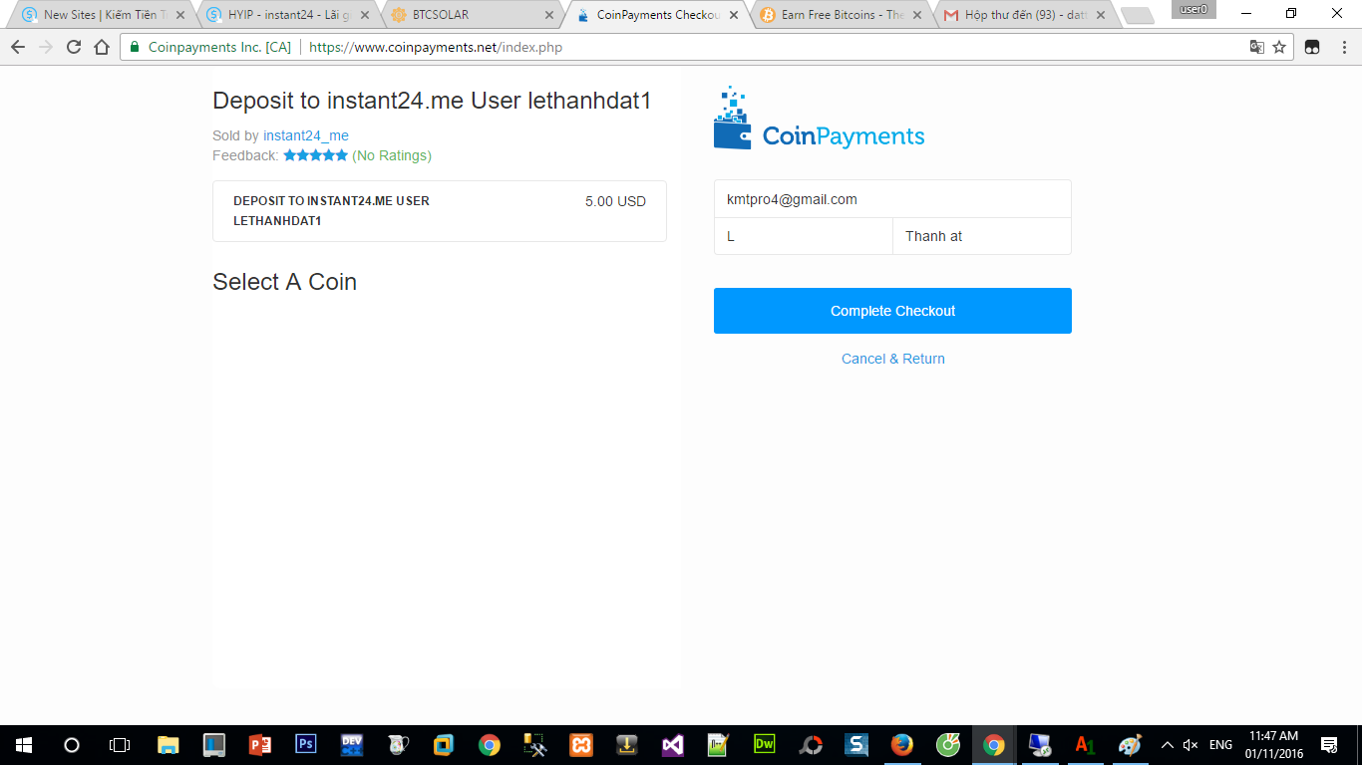
Task: Close the Earn Free Bitcoins tab
Action: point(917,15)
